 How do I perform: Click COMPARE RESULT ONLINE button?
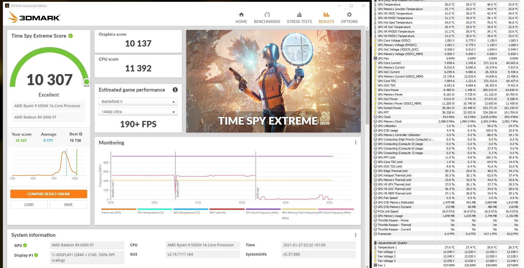click(49, 194)
